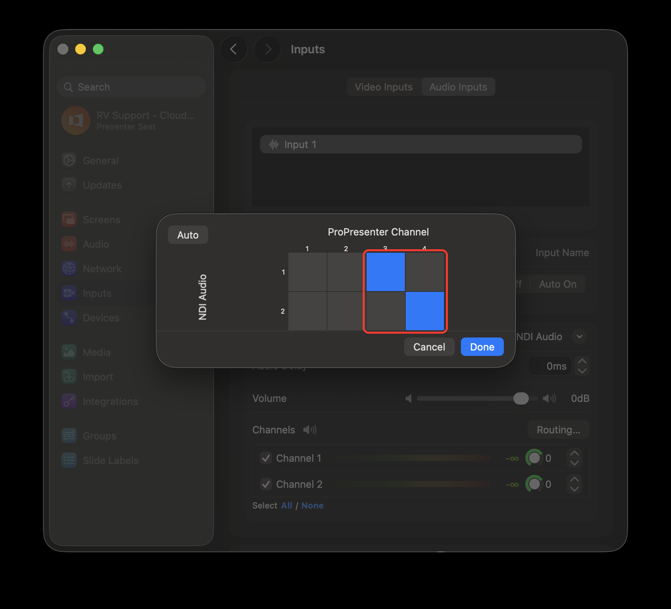
Task: Open the Routing... button
Action: (x=558, y=430)
